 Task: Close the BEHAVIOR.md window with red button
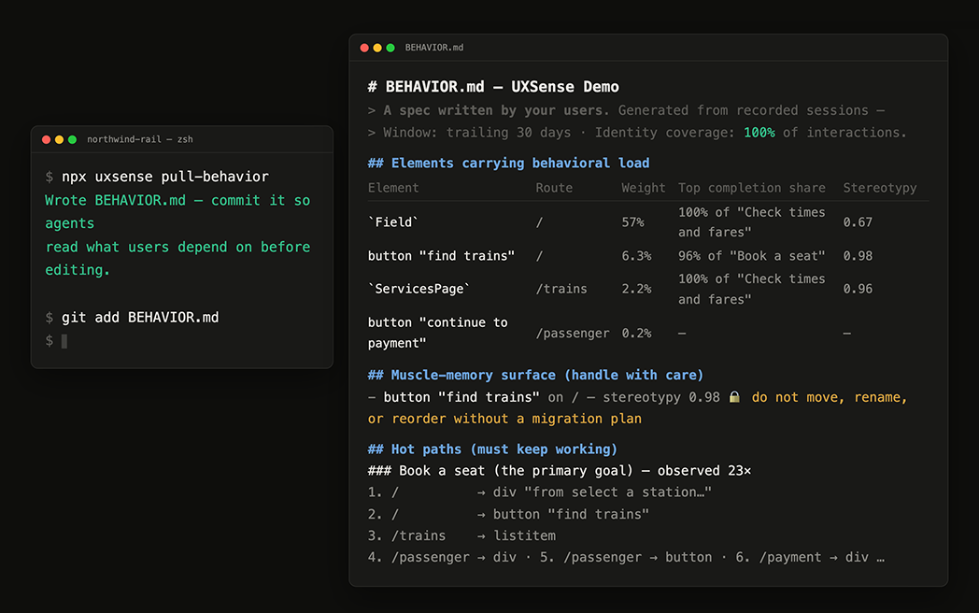pyautogui.click(x=364, y=48)
